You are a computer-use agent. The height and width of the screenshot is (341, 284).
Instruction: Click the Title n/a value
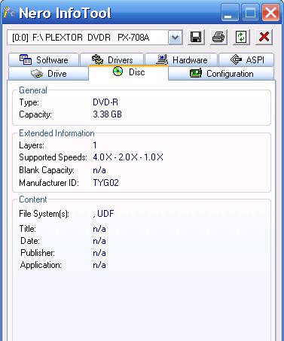pyautogui.click(x=99, y=229)
